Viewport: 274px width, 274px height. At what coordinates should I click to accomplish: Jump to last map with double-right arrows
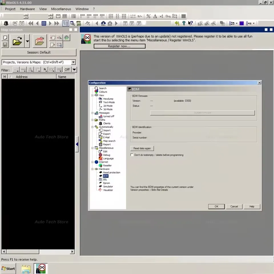57,23
